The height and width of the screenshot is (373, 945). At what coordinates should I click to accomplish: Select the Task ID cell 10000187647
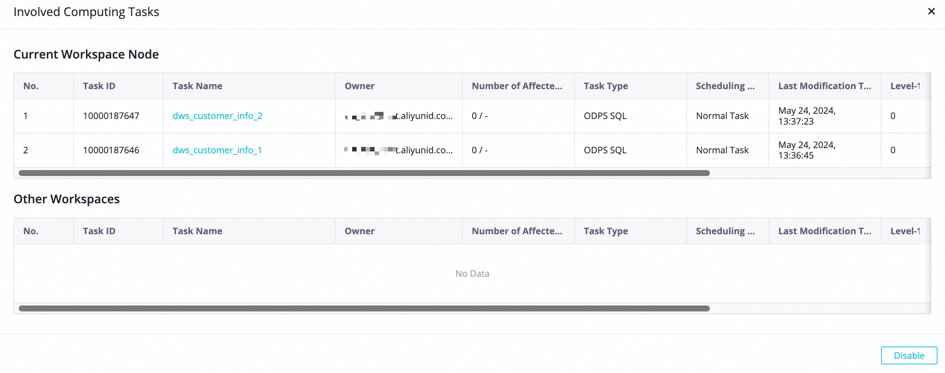pyautogui.click(x=111, y=116)
